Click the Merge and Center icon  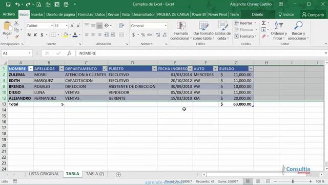click(121, 34)
